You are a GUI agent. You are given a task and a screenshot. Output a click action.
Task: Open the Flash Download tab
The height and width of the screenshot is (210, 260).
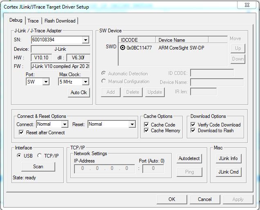click(x=60, y=21)
